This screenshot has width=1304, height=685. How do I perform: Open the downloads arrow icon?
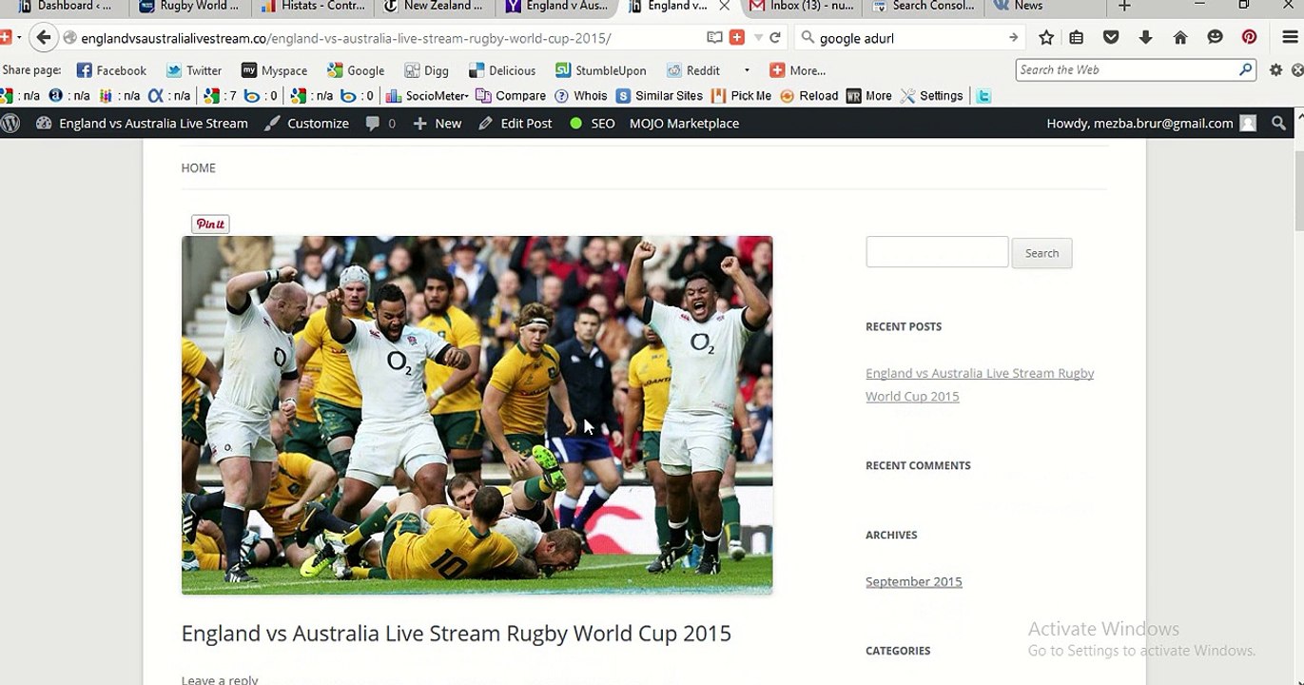tap(1145, 38)
